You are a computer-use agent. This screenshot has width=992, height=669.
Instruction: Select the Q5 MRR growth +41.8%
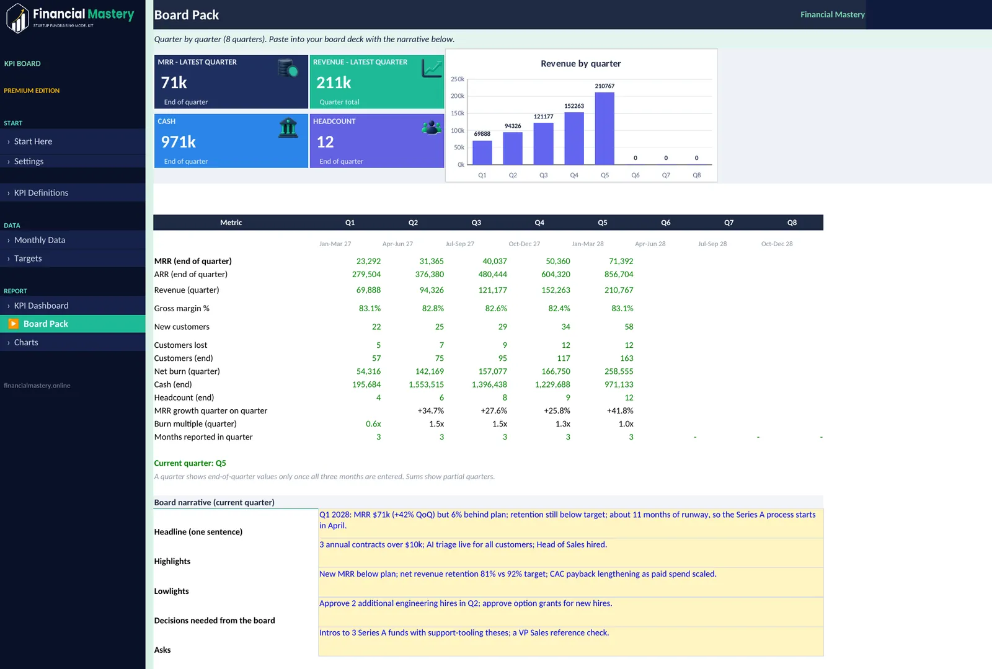[620, 410]
